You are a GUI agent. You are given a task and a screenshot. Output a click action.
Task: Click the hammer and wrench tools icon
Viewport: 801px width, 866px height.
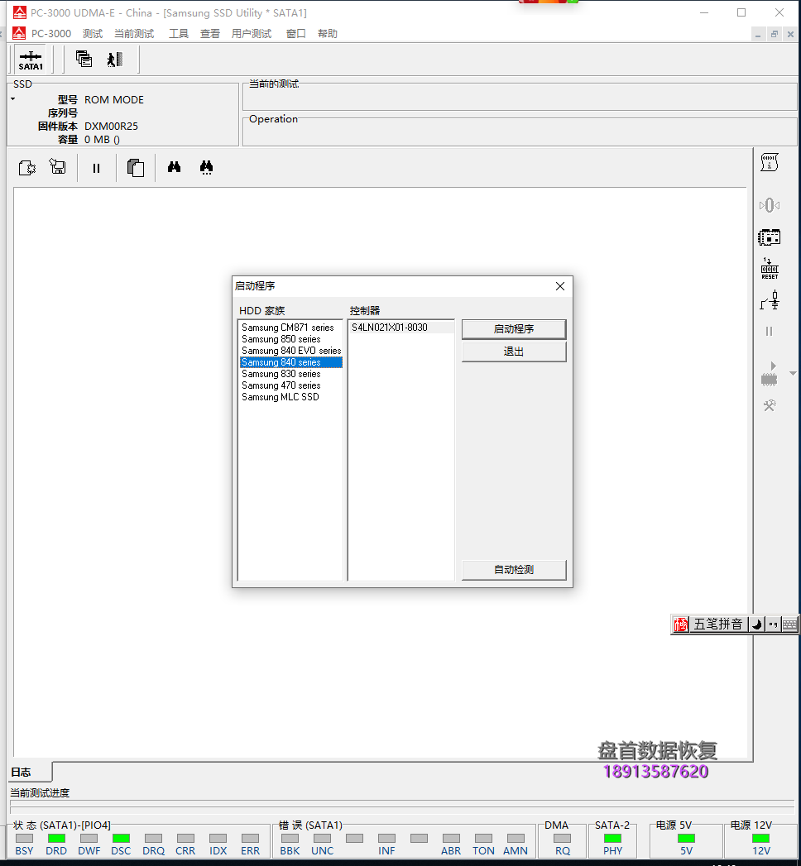[770, 405]
